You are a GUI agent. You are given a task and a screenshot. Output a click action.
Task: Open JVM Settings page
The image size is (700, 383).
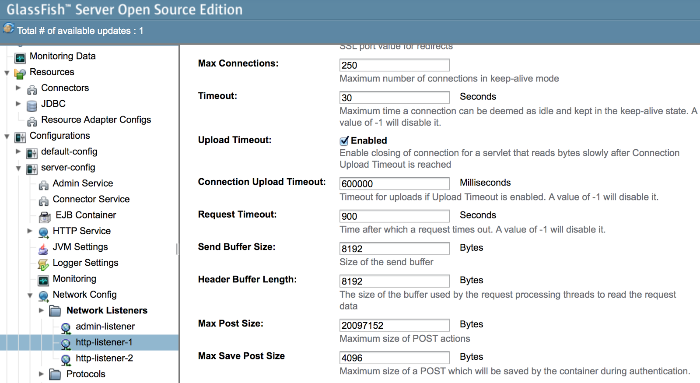point(80,247)
